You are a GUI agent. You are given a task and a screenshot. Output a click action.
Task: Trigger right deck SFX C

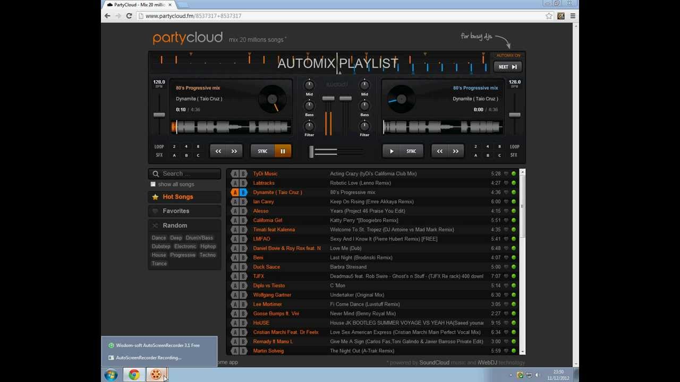pos(499,155)
